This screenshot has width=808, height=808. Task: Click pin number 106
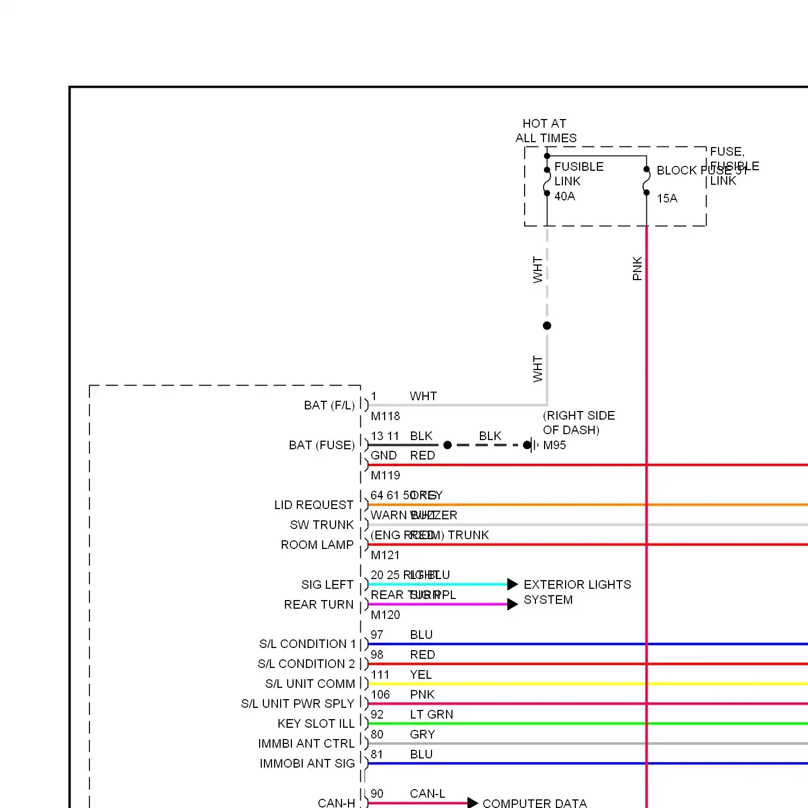(380, 694)
